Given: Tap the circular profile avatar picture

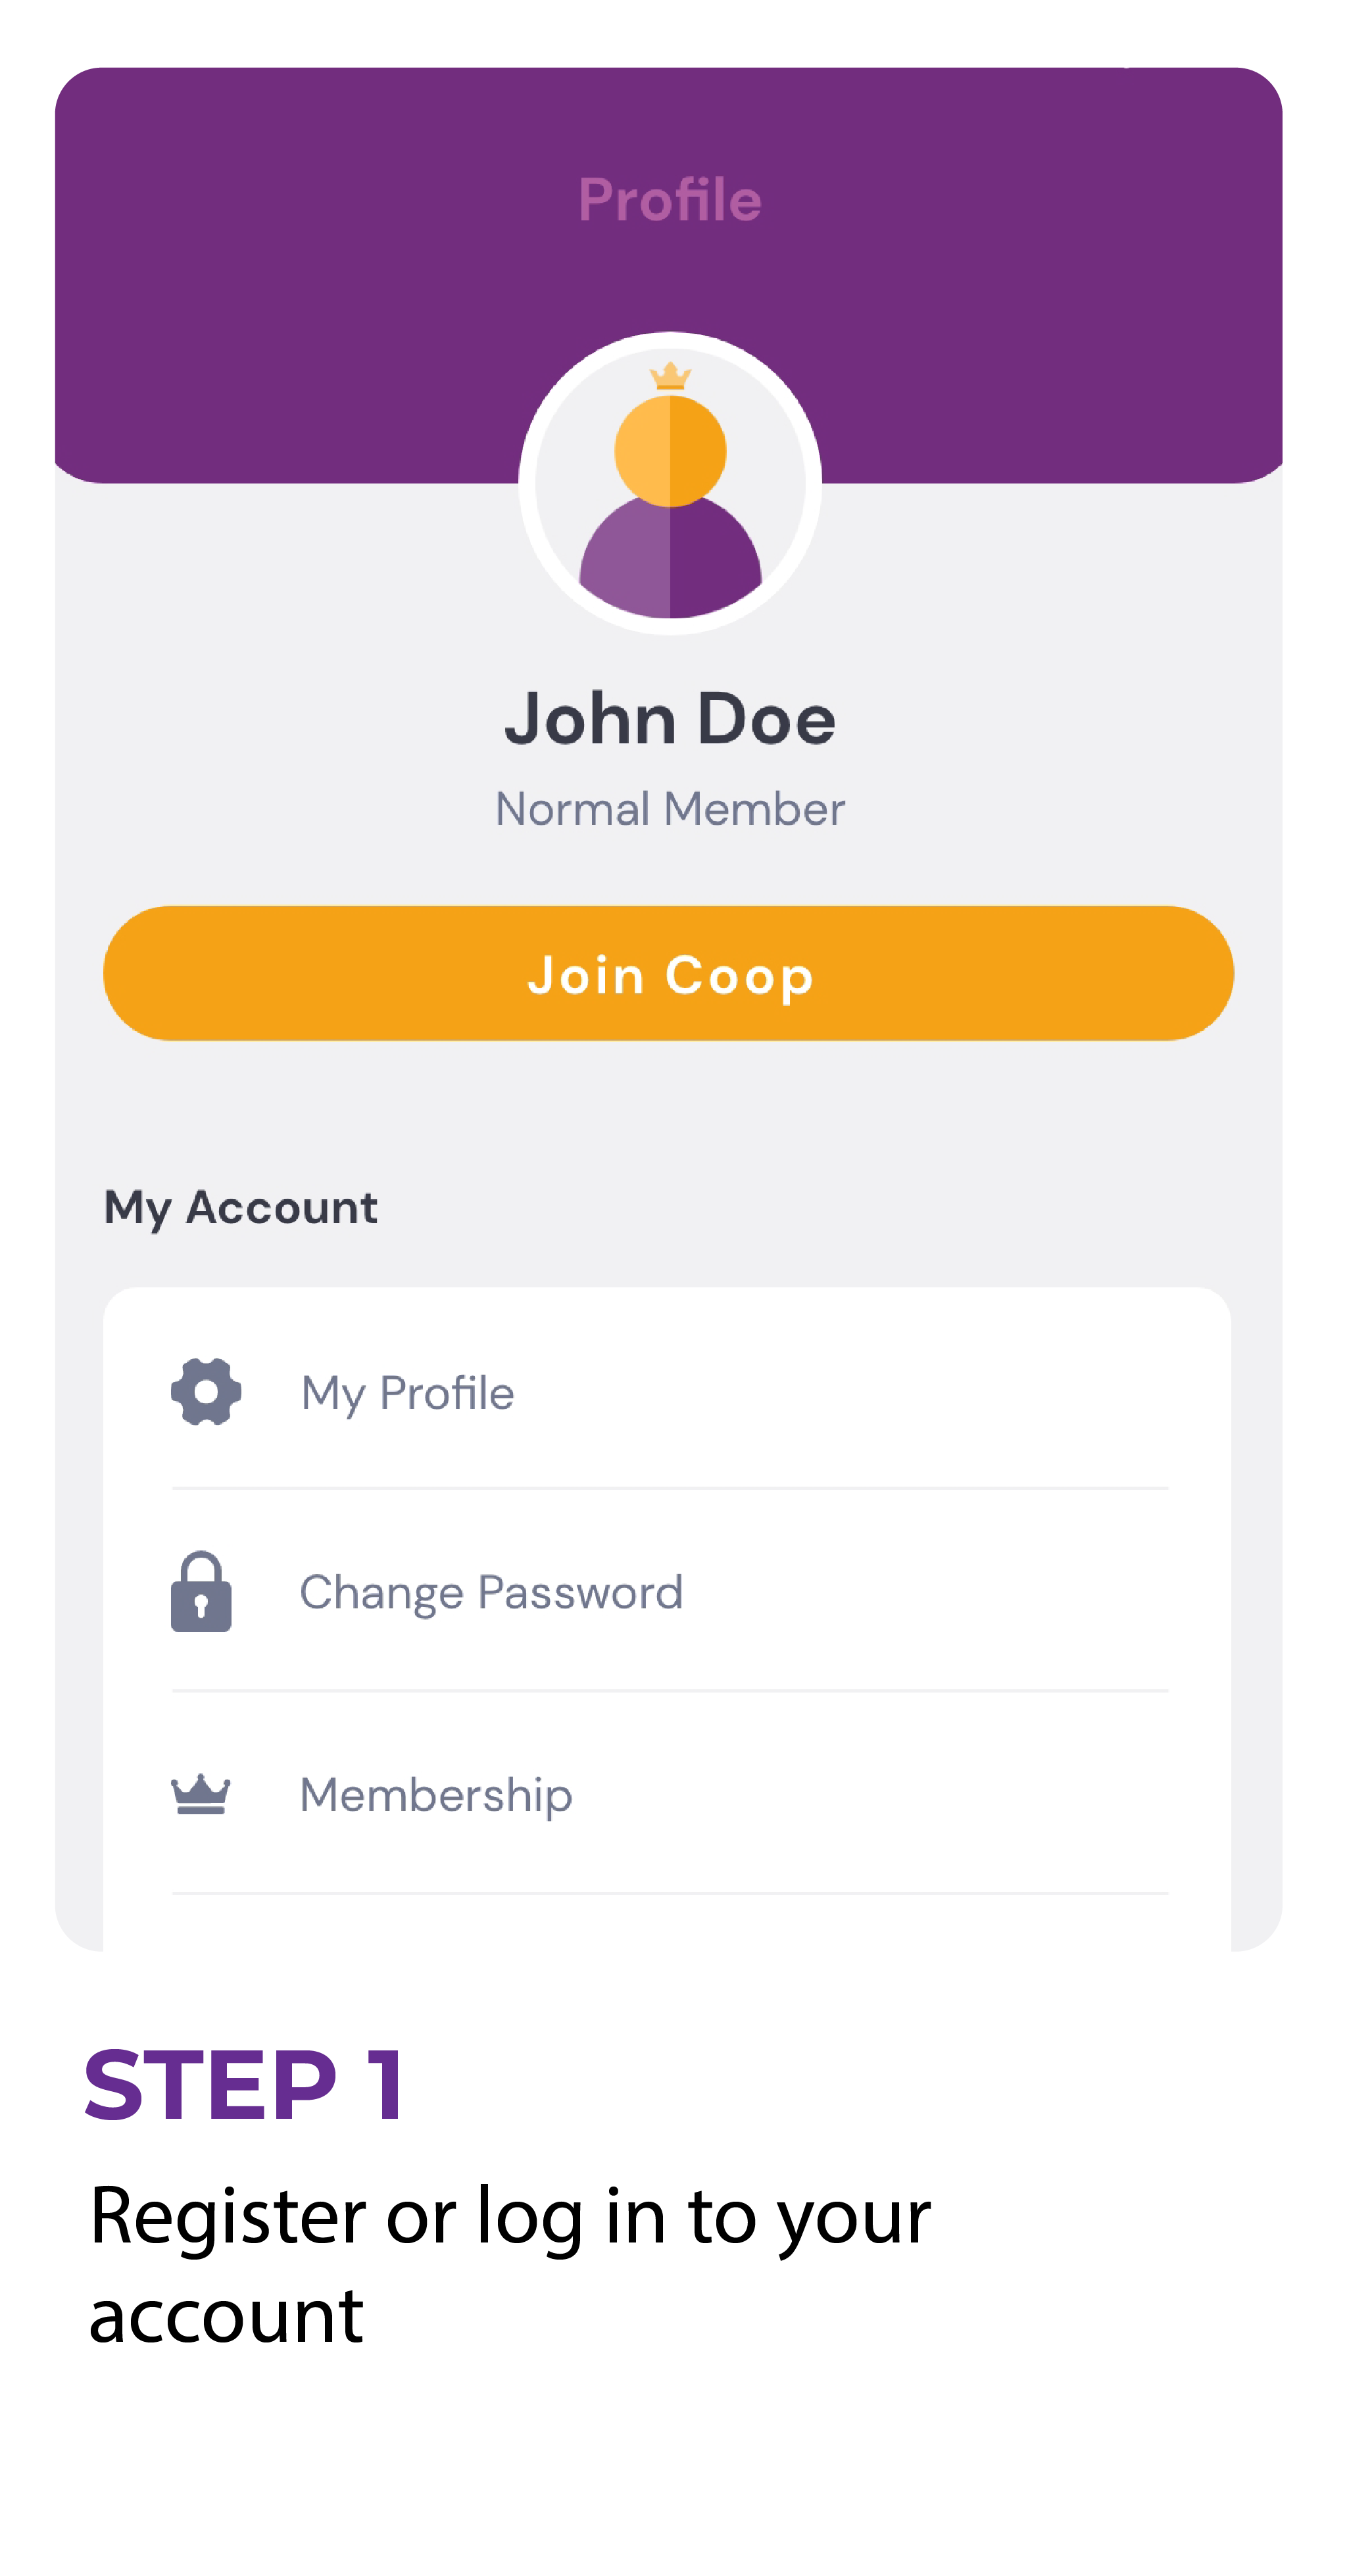Looking at the screenshot, I should 670,483.
